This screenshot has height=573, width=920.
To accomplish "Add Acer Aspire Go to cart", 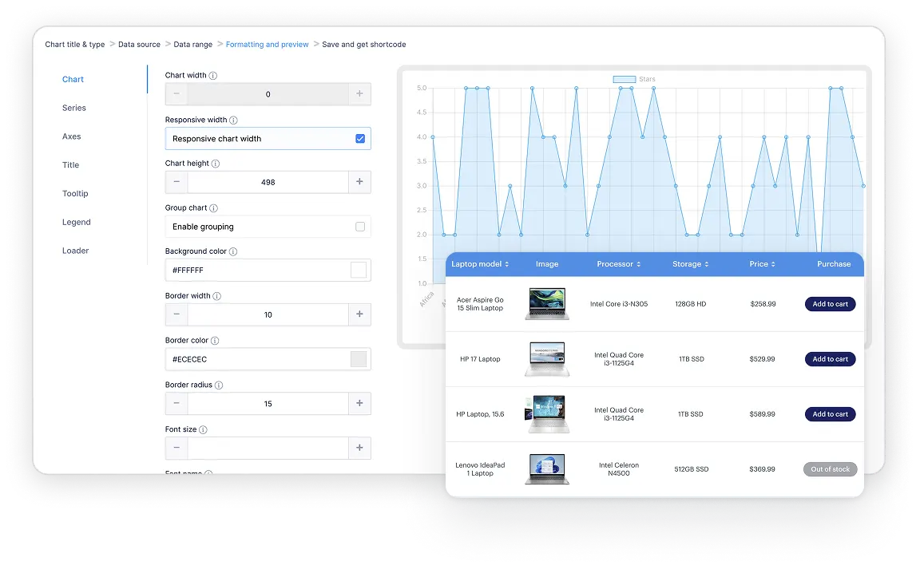I will click(x=831, y=304).
